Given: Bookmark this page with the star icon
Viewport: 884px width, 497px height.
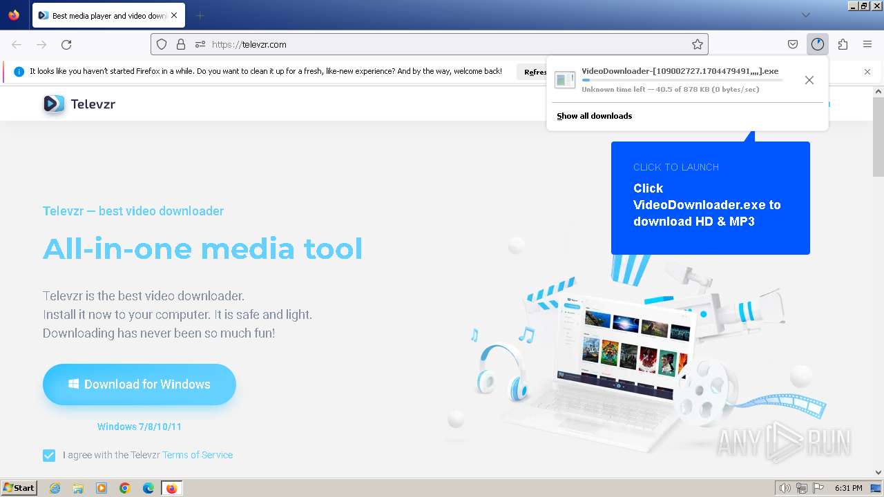Looking at the screenshot, I should coord(698,44).
